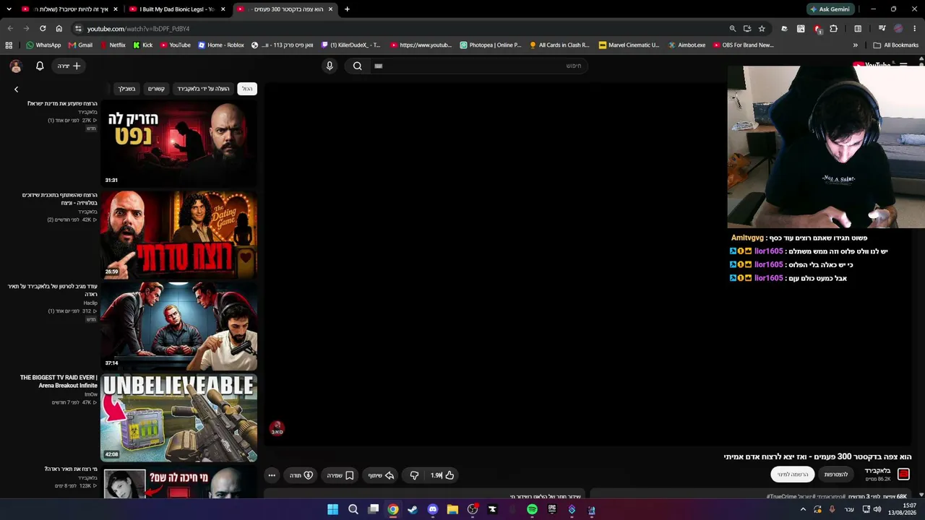This screenshot has height=520, width=925.
Task: Open 'הרוצח שזעזע את מדינת ישראל' video title
Action: 62,103
